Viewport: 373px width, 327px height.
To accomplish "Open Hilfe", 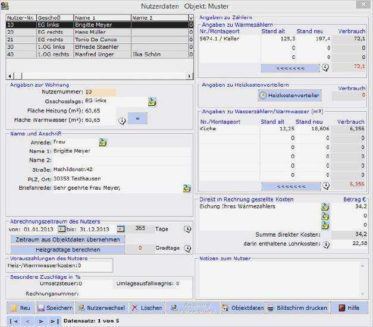I will click(x=349, y=308).
